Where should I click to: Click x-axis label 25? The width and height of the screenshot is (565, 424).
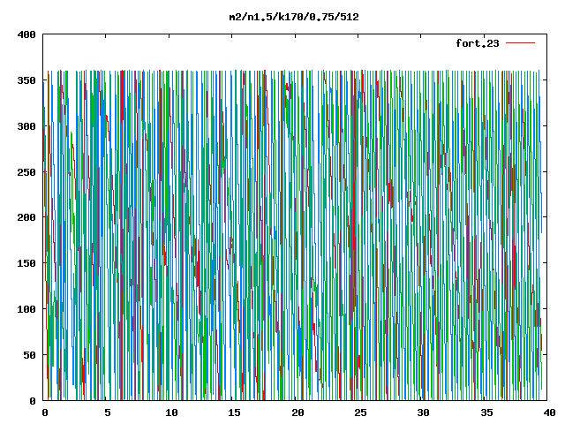(x=360, y=413)
